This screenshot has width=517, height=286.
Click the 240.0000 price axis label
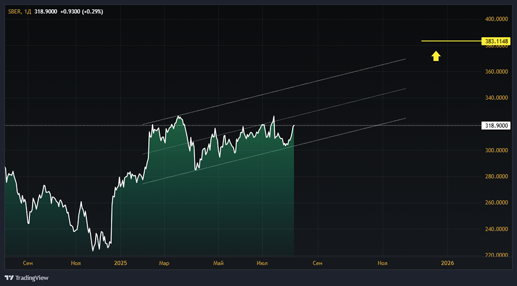[x=496, y=229]
